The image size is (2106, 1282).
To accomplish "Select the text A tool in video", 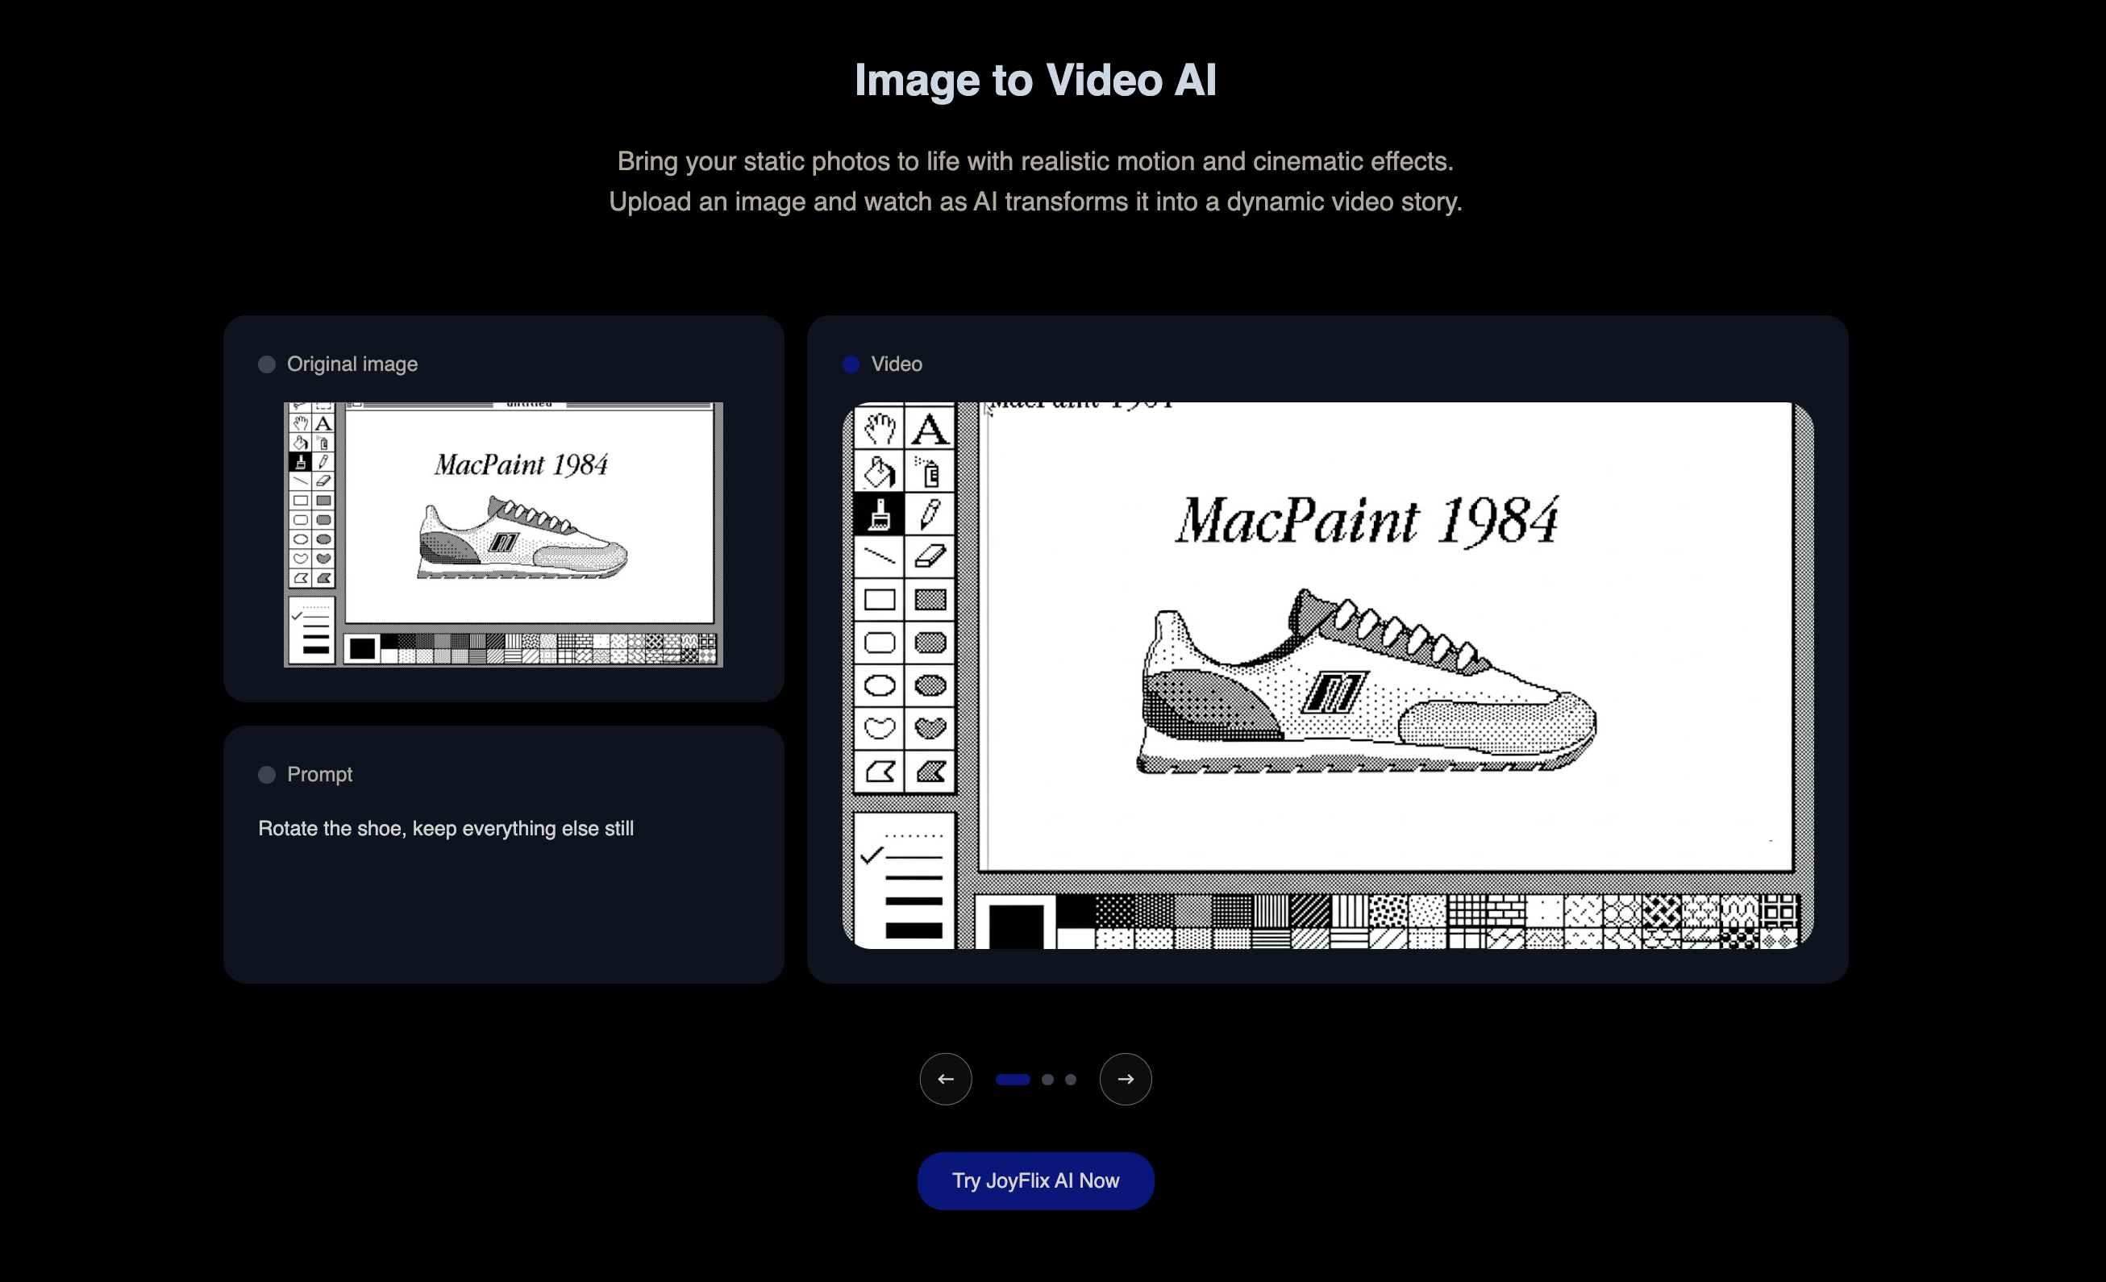I will click(930, 427).
